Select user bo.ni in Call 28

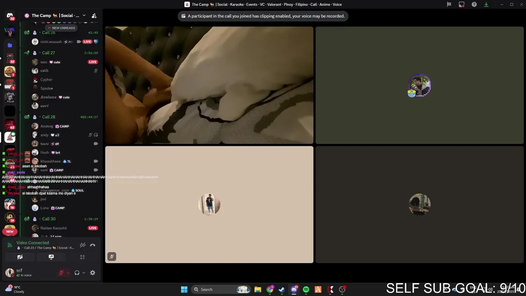pos(44,143)
